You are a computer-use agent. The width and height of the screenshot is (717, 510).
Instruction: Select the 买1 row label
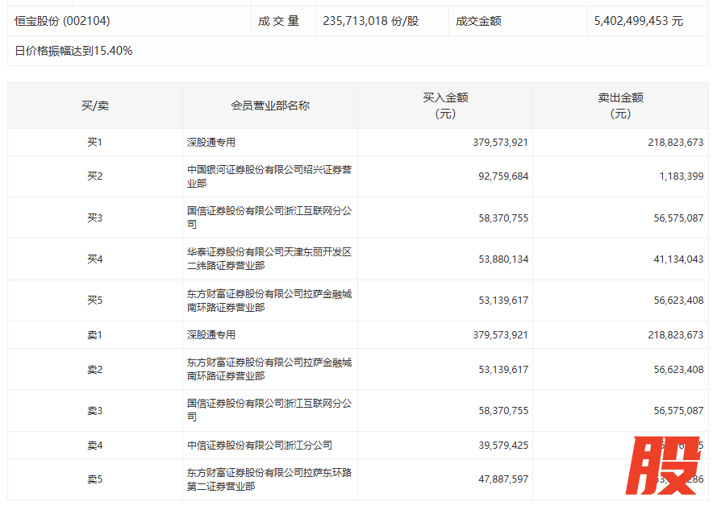point(95,143)
